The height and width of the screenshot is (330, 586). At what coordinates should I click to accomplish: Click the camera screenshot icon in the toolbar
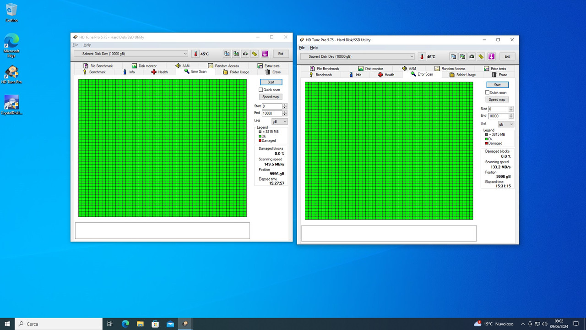[245, 54]
